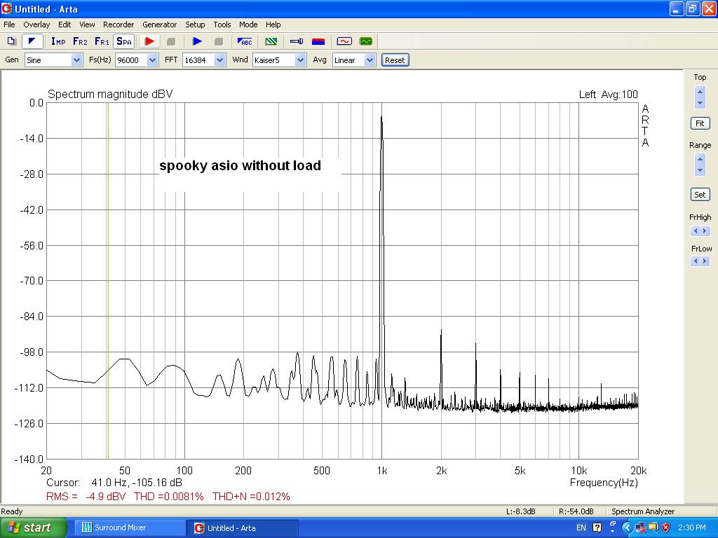Open the File menu
The height and width of the screenshot is (538, 718).
pos(9,25)
